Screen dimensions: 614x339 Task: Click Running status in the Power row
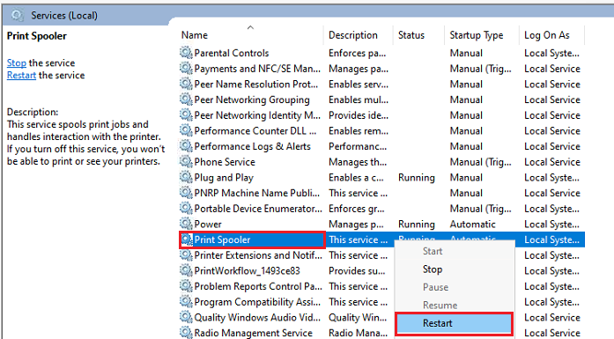point(417,225)
